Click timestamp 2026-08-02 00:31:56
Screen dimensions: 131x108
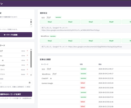[106, 102]
